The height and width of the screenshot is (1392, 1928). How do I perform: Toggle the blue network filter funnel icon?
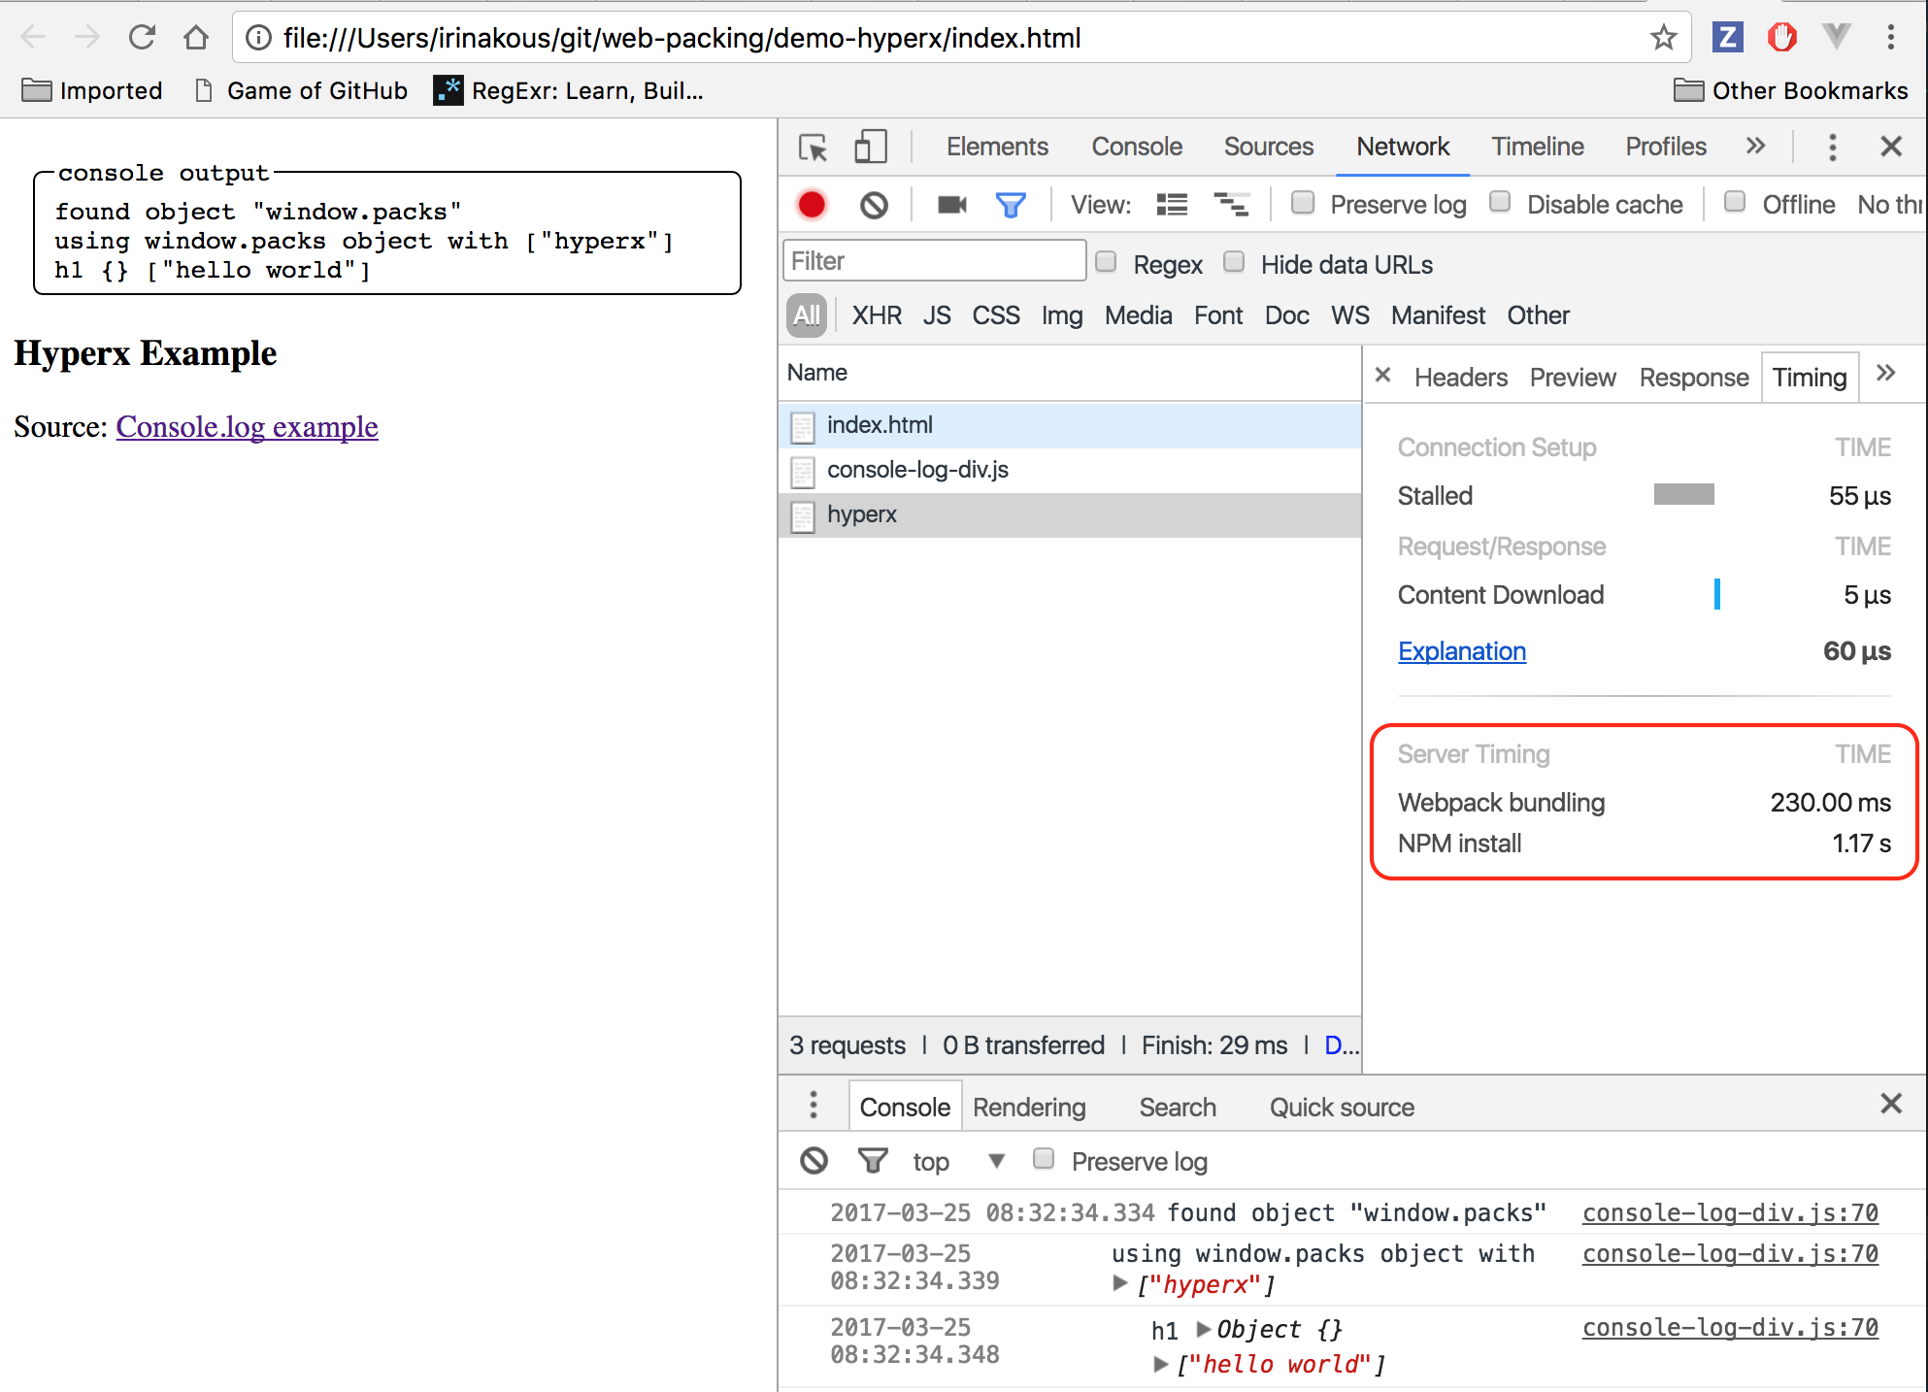1011,205
